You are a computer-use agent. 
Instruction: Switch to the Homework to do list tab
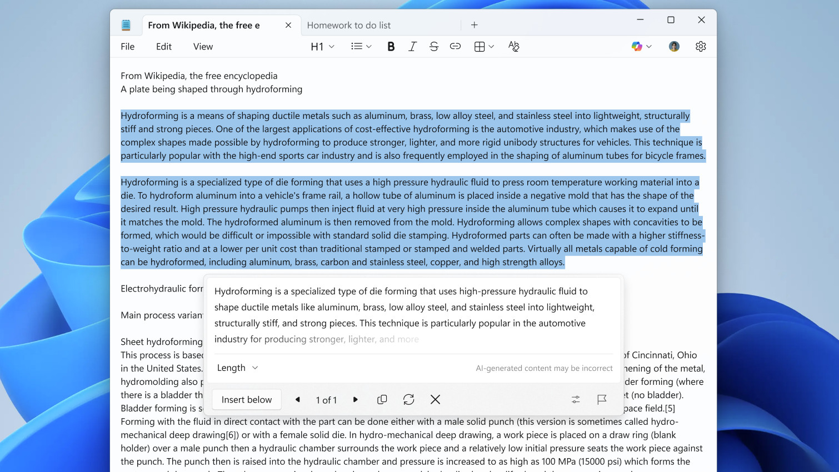pos(349,25)
